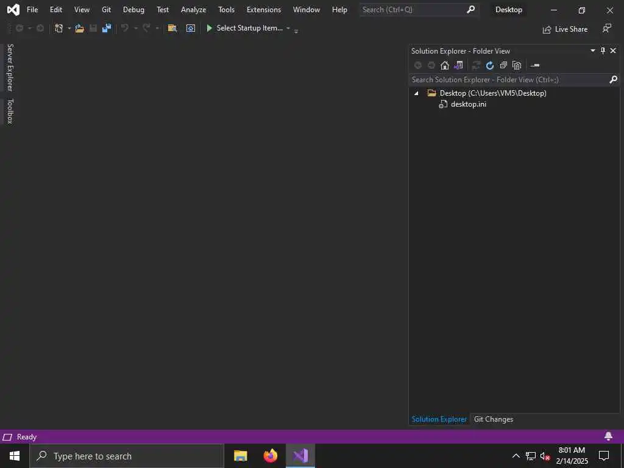
Task: Open the Toolbox side tab
Action: coord(10,111)
